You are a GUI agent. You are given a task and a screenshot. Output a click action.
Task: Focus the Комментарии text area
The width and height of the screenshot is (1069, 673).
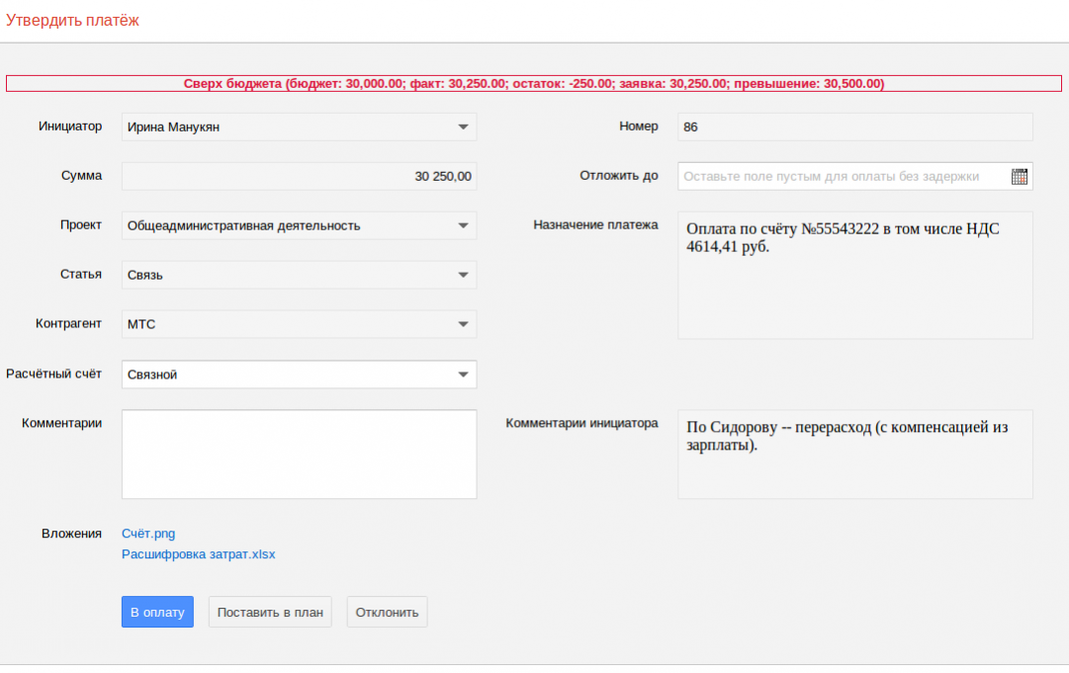pos(299,455)
